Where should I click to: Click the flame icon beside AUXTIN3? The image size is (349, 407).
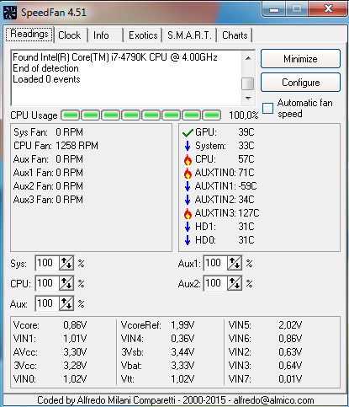188,213
